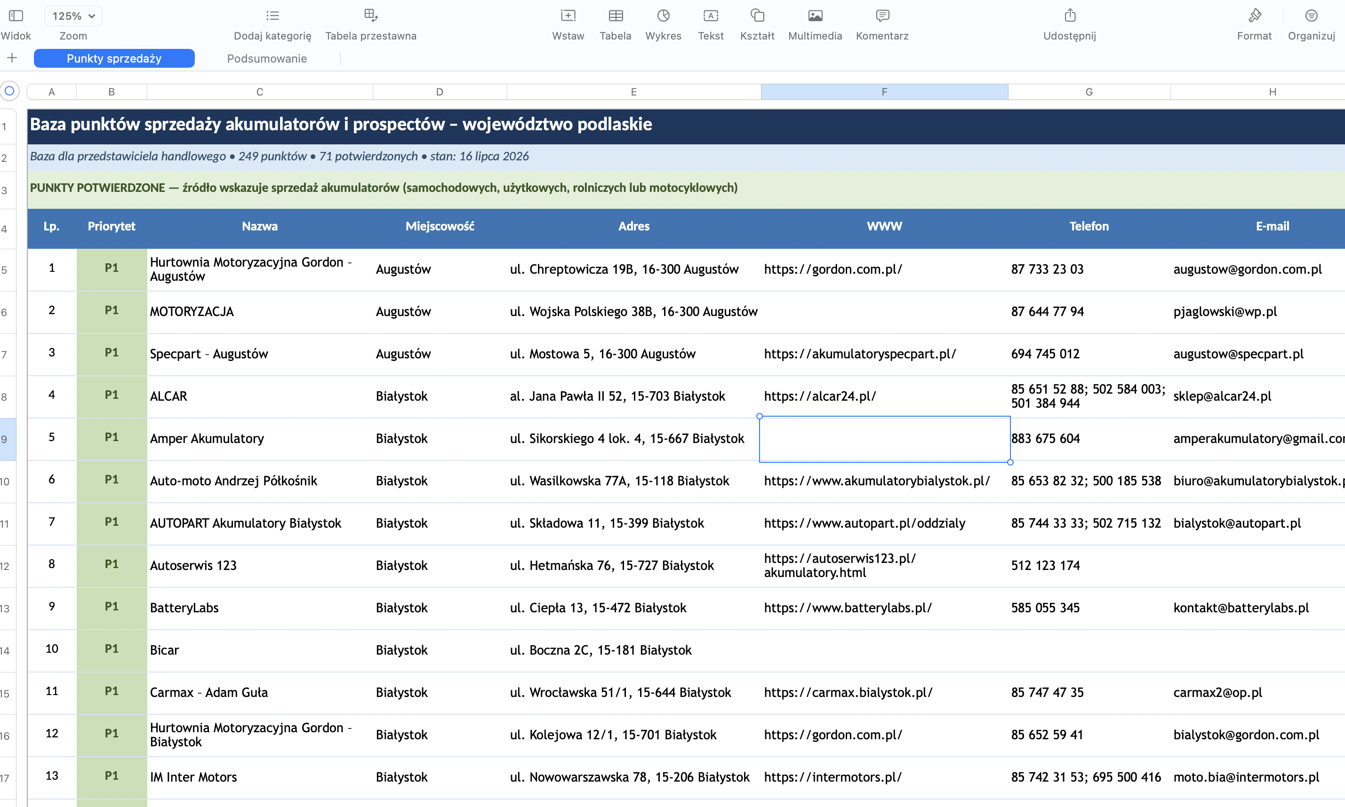Click email 'pjaglowski@wp.pl'
1345x807 pixels.
(1225, 312)
